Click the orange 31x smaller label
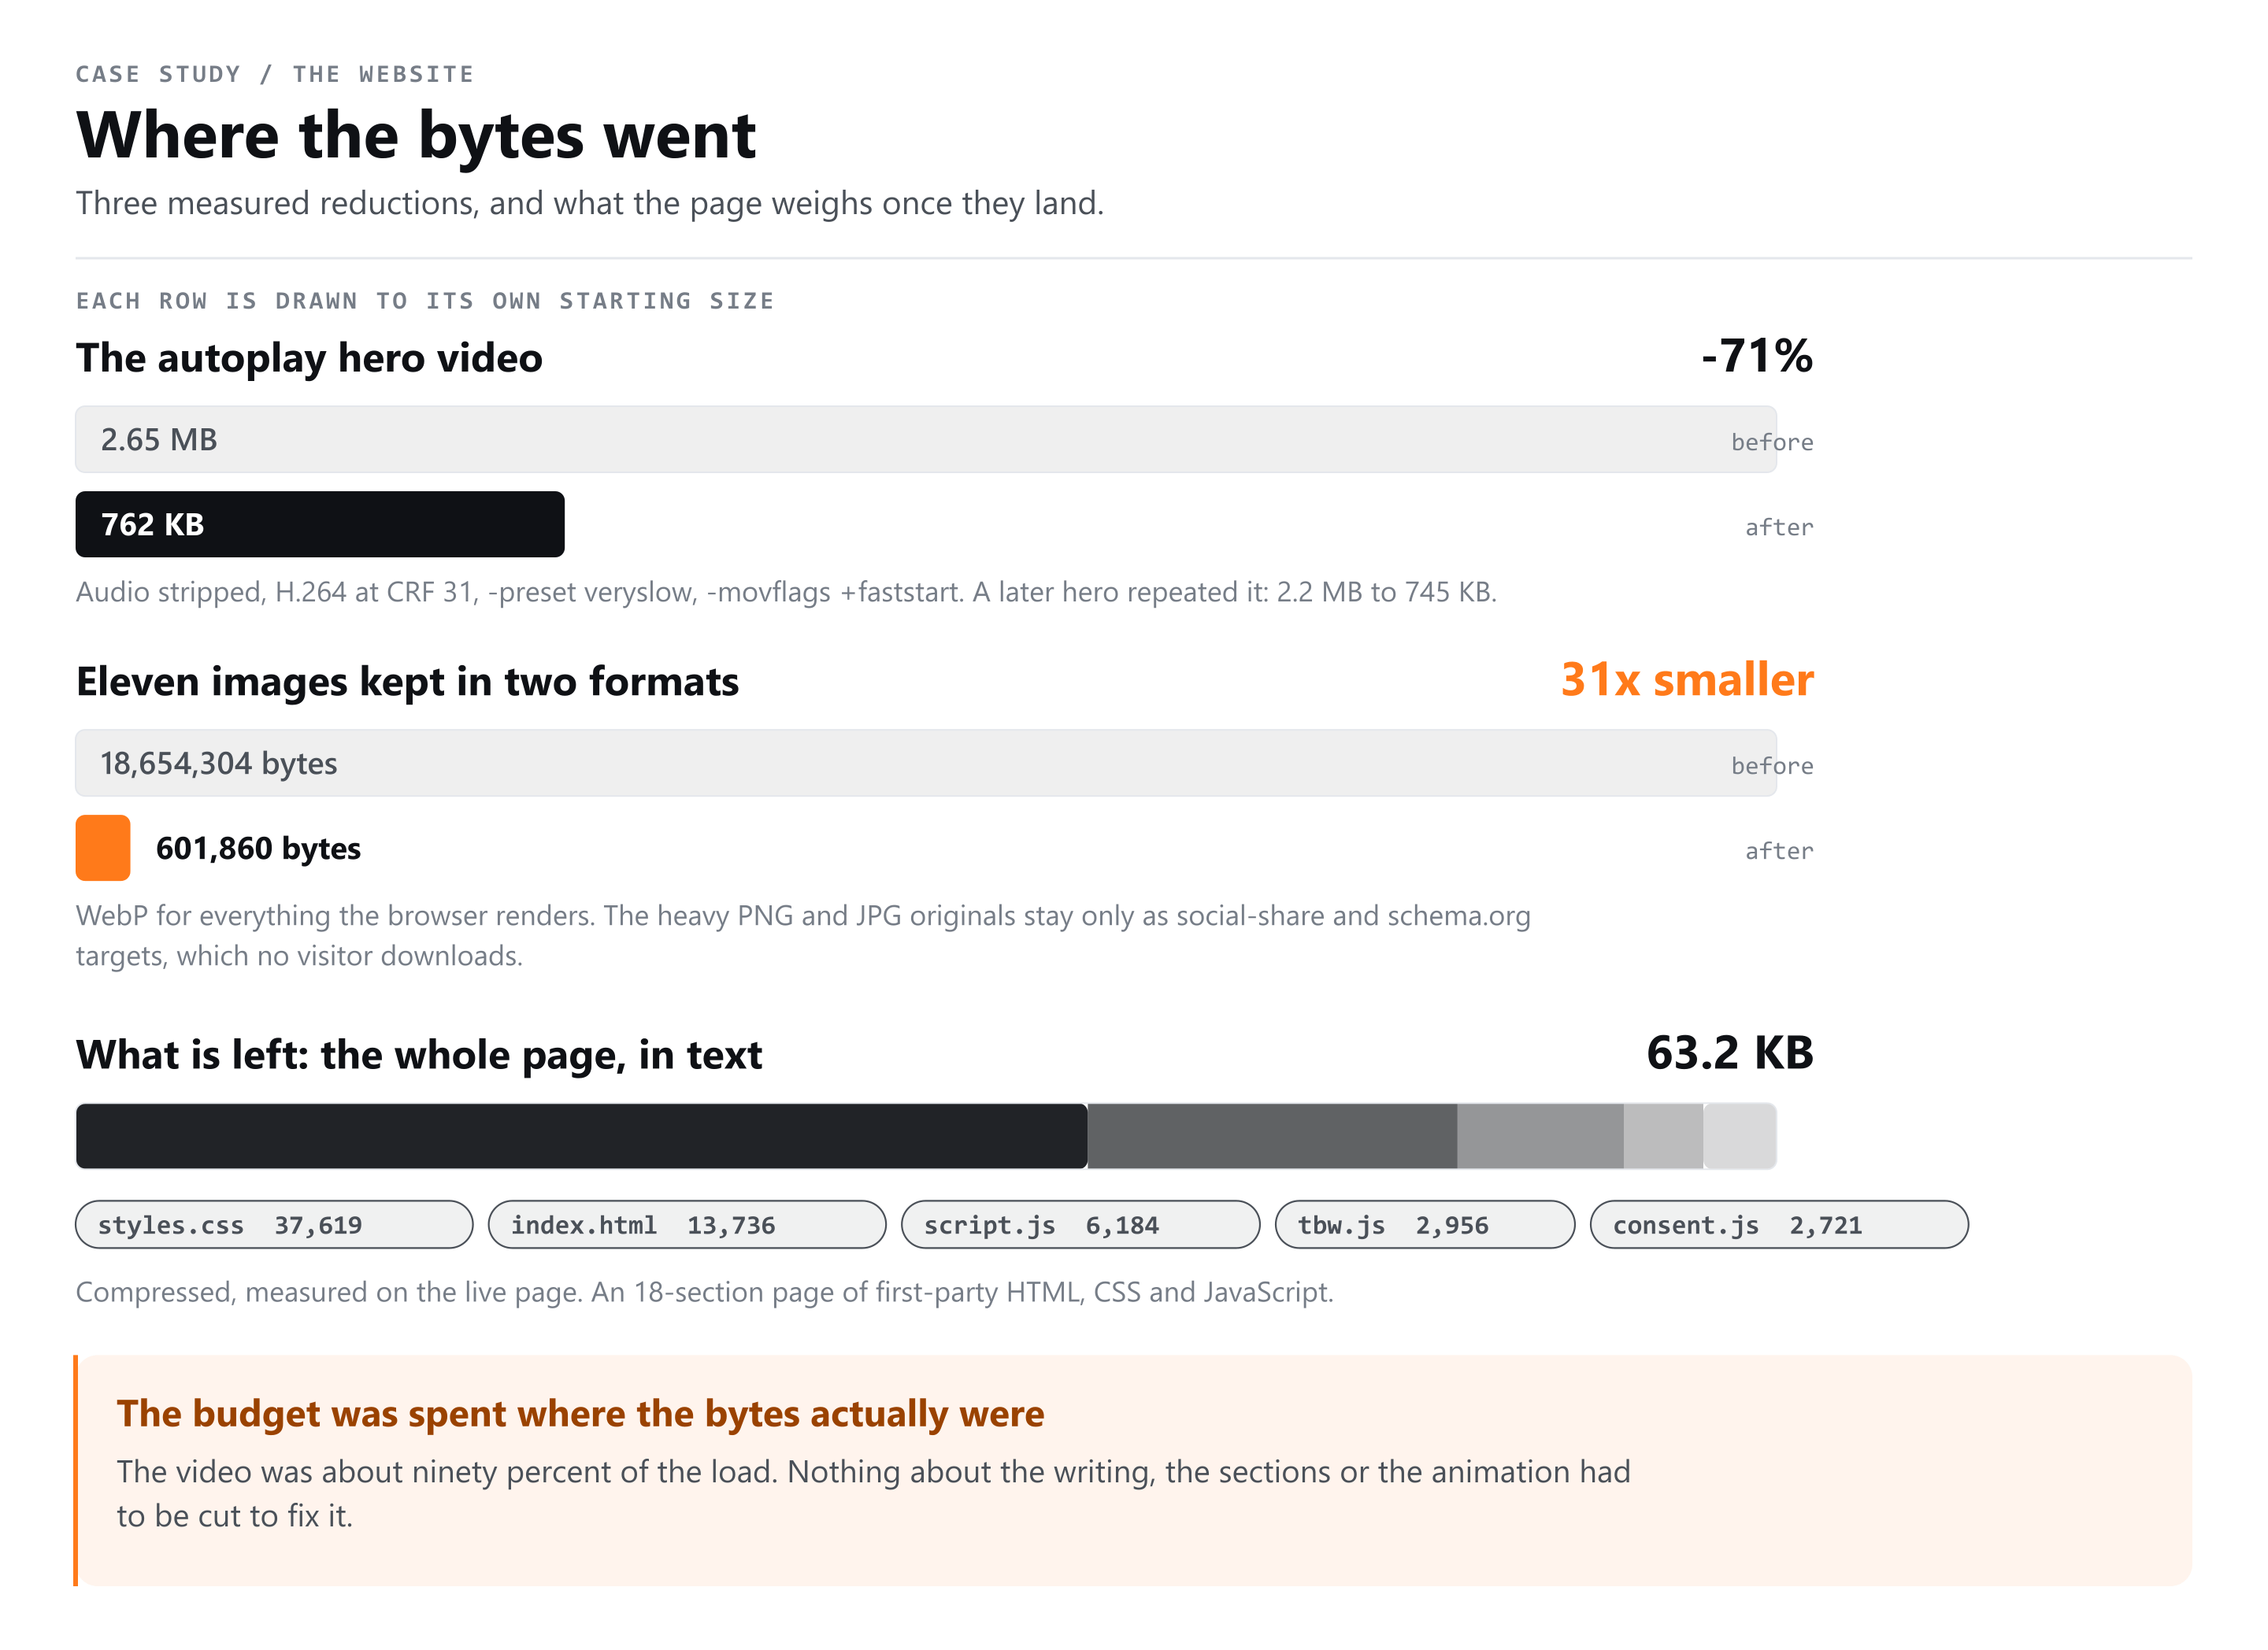Screen dimensions: 2268x1650 click(1687, 679)
